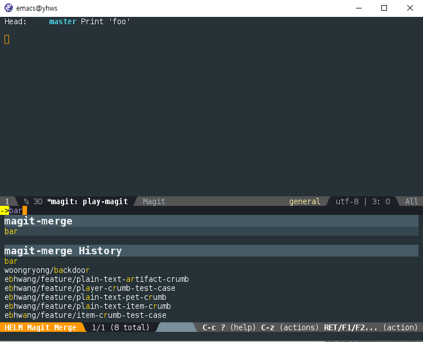Click the master branch name in Head line
Viewport: 423px width, 342px height.
[x=62, y=21]
